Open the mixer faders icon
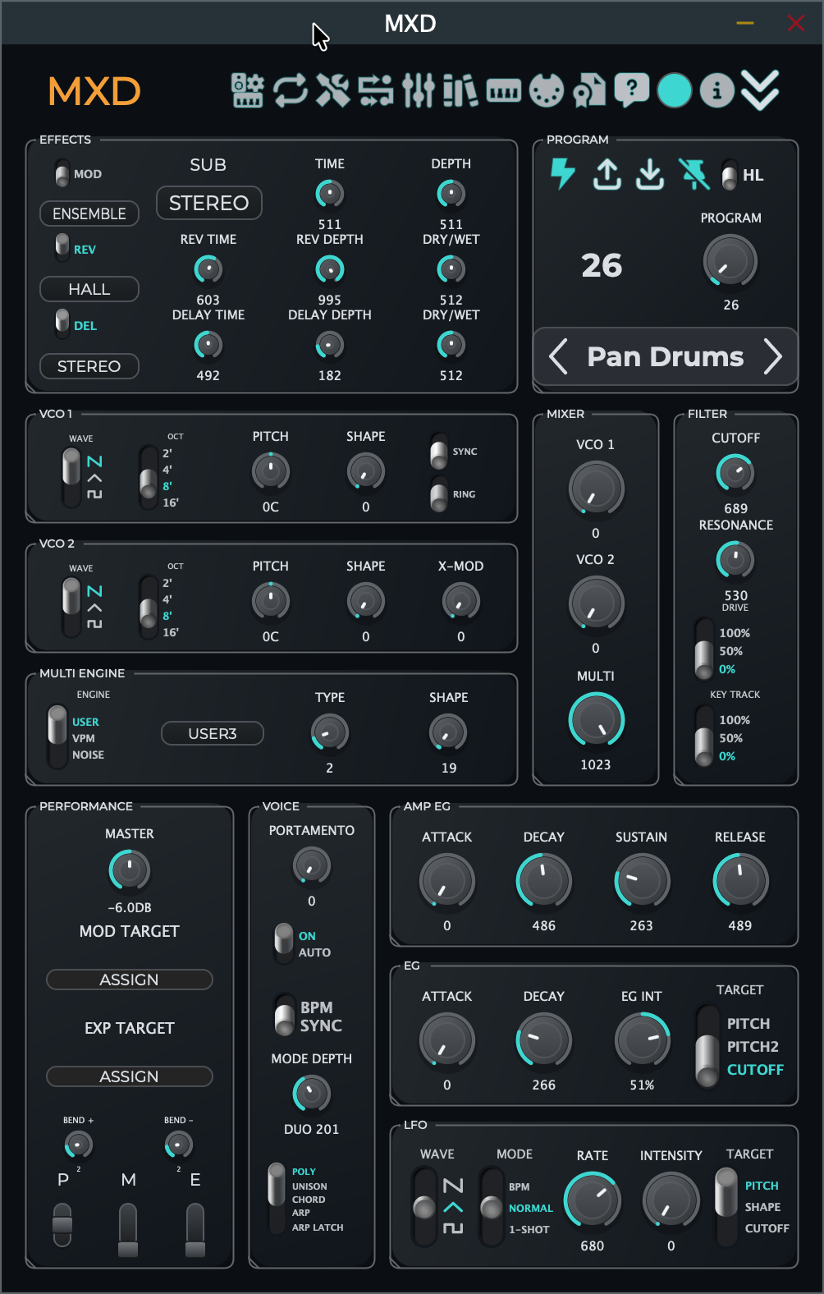The image size is (824, 1294). pyautogui.click(x=418, y=90)
